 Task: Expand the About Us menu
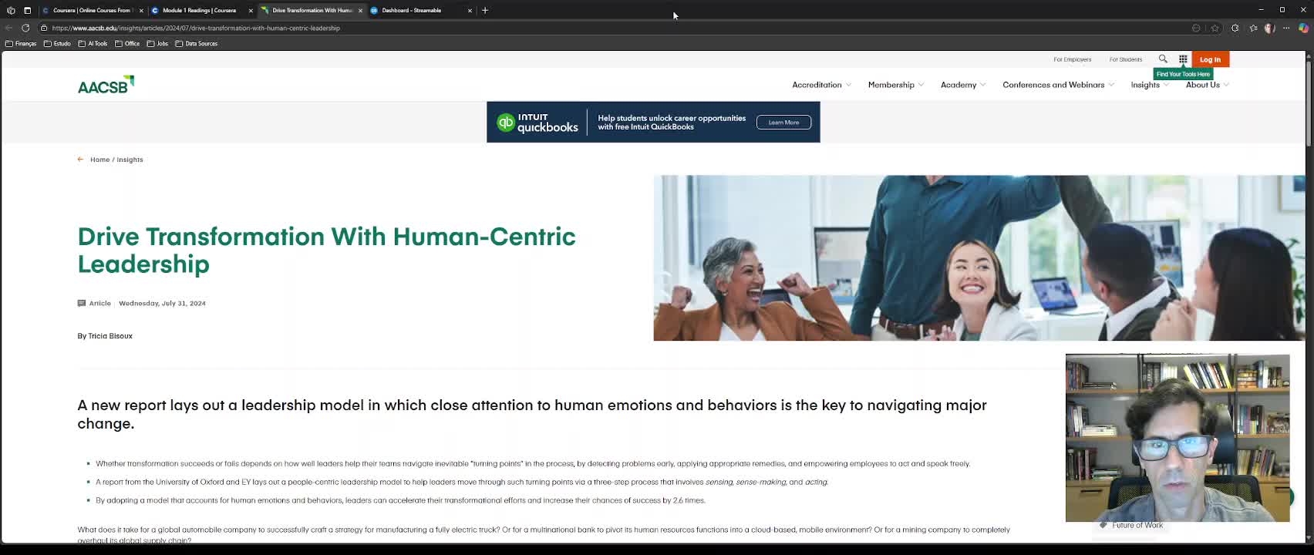[1207, 85]
